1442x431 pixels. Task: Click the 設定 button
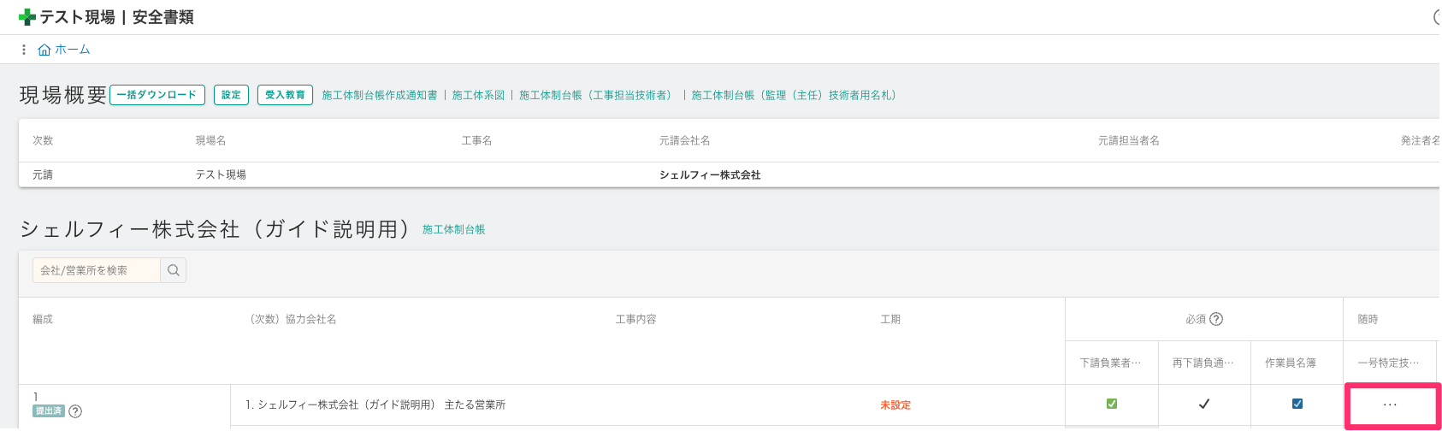[x=231, y=95]
